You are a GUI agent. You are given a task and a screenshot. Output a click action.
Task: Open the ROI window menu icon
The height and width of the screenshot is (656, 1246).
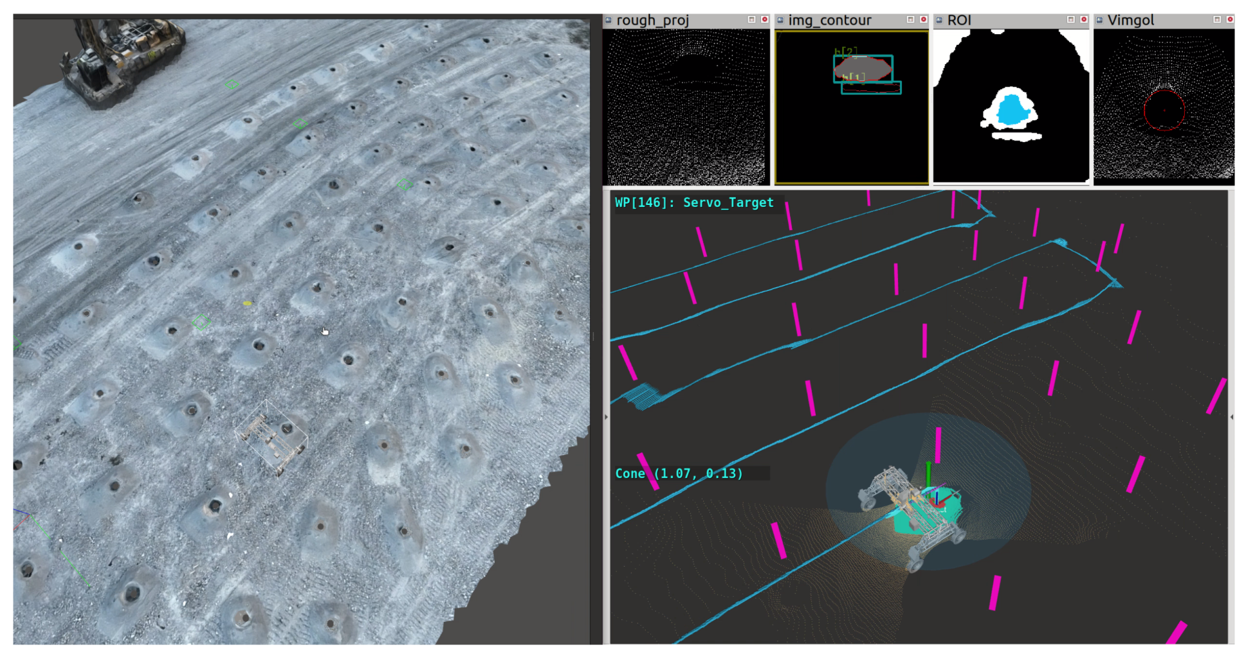tap(939, 20)
